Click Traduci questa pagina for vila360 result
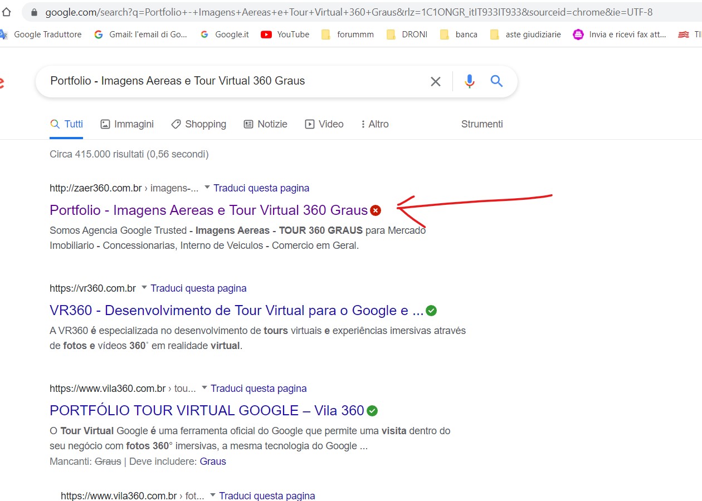The height and width of the screenshot is (501, 702). (259, 389)
